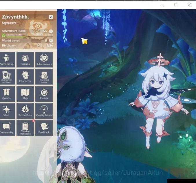Open the Events compass tile
This screenshot has height=183, width=196.
click(44, 94)
